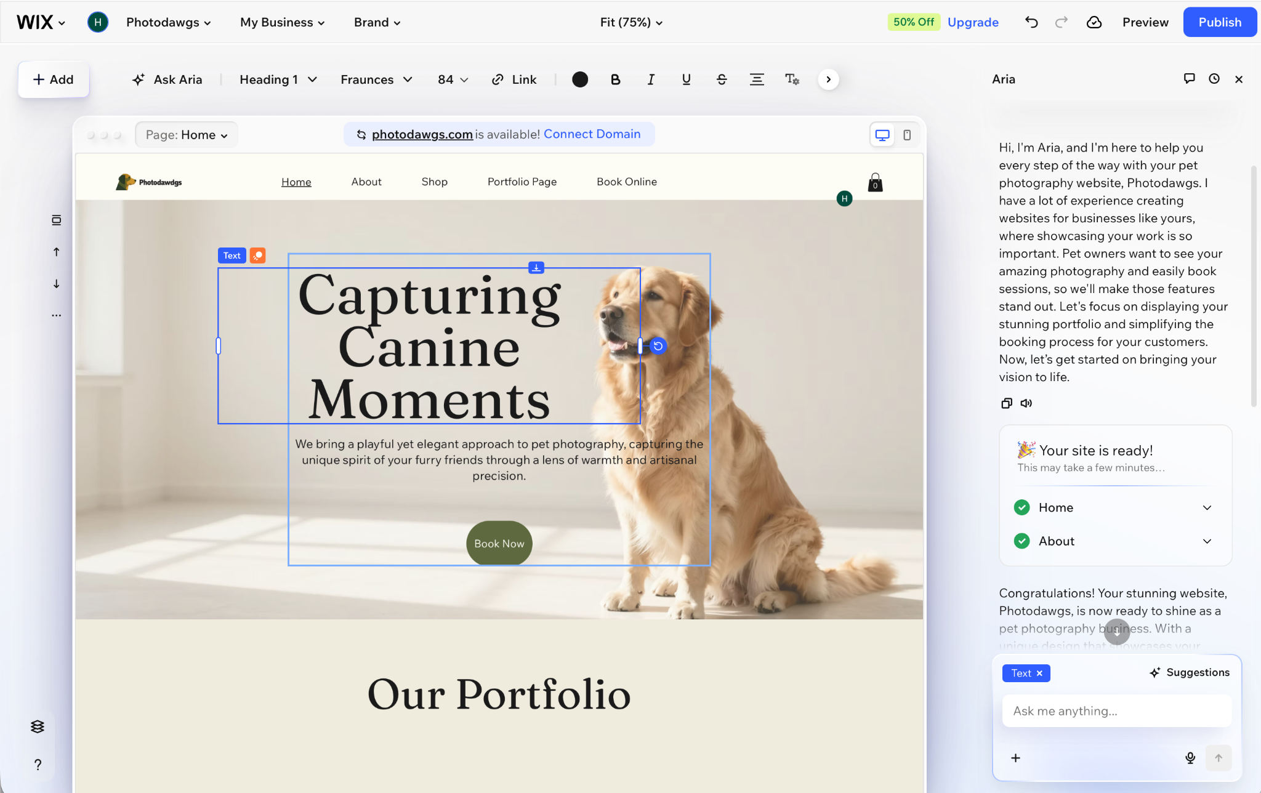This screenshot has height=793, width=1261.
Task: Open the Fraunces font dropdown
Action: [x=376, y=79]
